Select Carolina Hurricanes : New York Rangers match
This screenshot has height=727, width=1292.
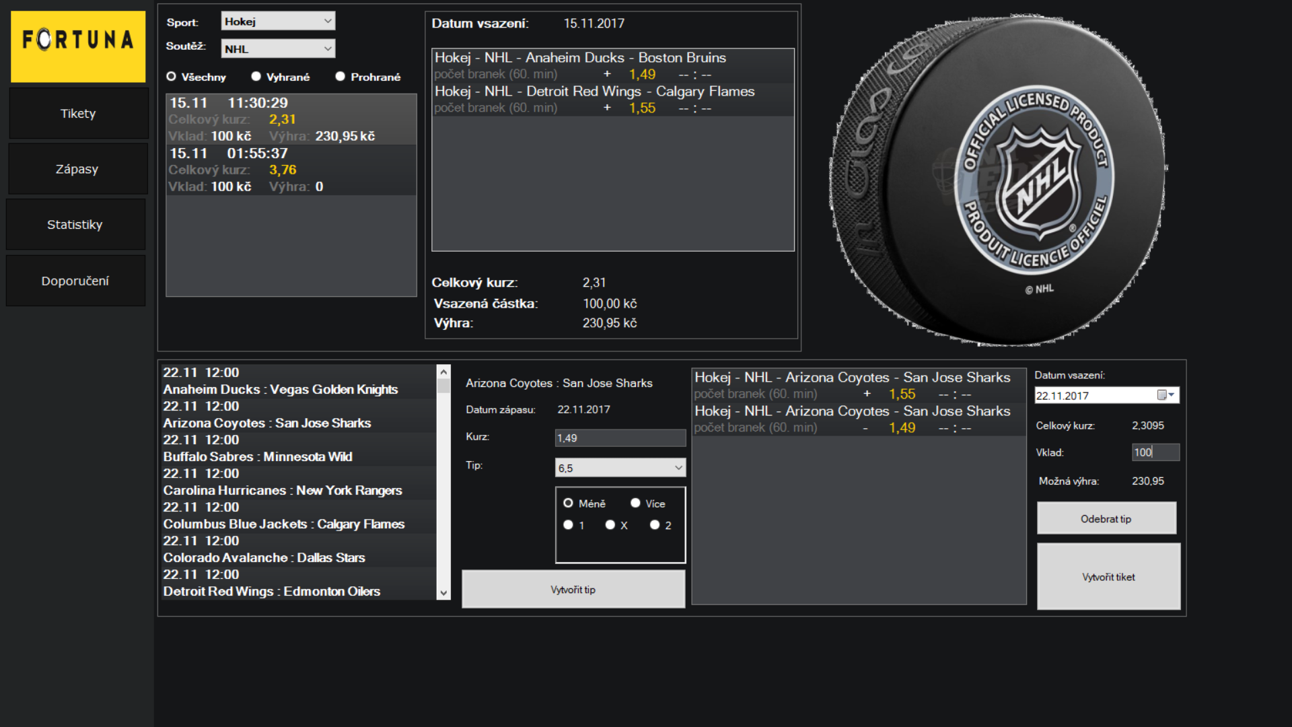pyautogui.click(x=299, y=483)
